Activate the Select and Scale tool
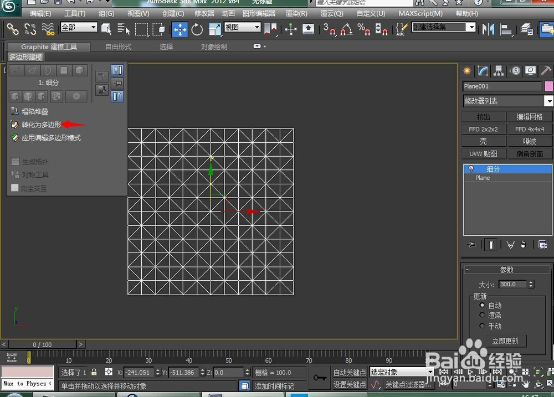Image resolution: width=554 pixels, height=397 pixels. tap(215, 29)
